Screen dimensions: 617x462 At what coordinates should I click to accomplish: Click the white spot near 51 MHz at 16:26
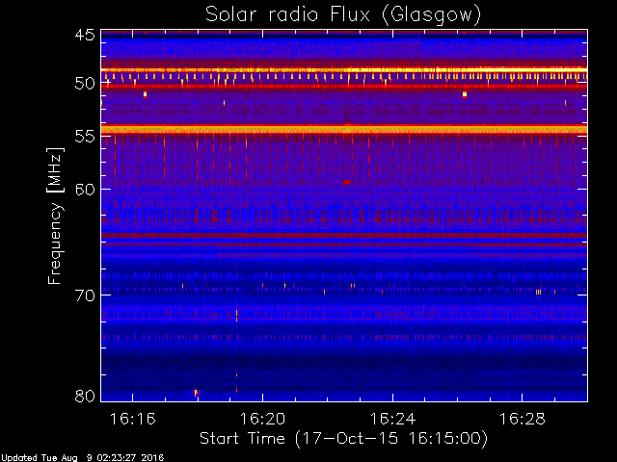pyautogui.click(x=465, y=94)
